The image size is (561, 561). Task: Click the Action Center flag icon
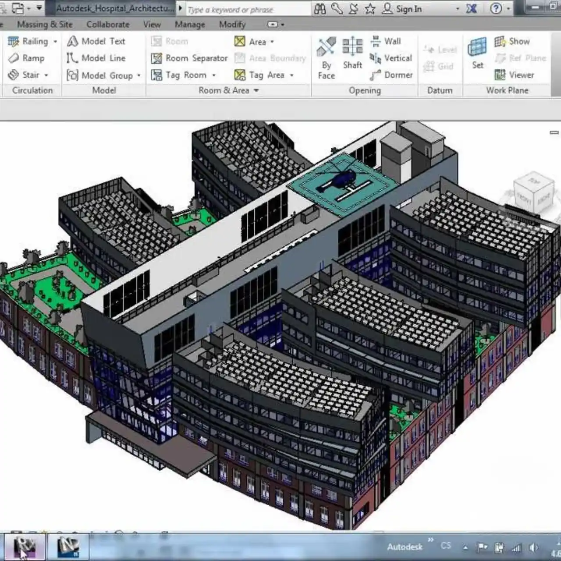[483, 547]
